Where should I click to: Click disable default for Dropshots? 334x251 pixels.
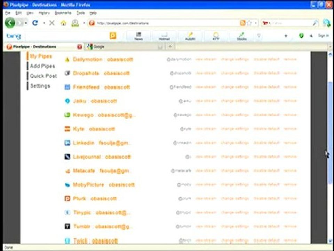(x=266, y=73)
